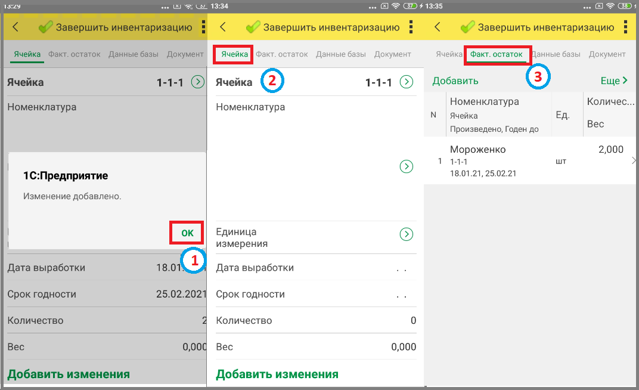Open cell 1-1-1 selector arrow in middle screen

(407, 82)
